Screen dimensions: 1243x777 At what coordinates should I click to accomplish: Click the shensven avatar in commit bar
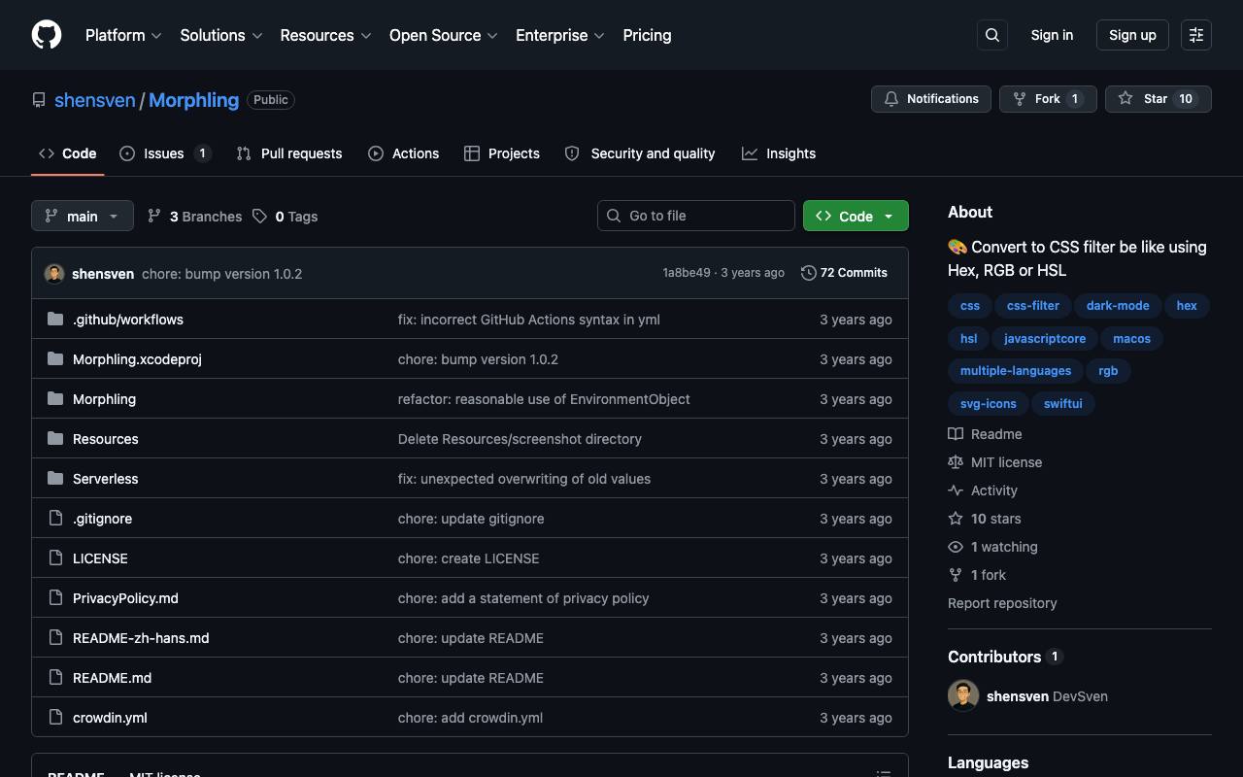coord(54,274)
